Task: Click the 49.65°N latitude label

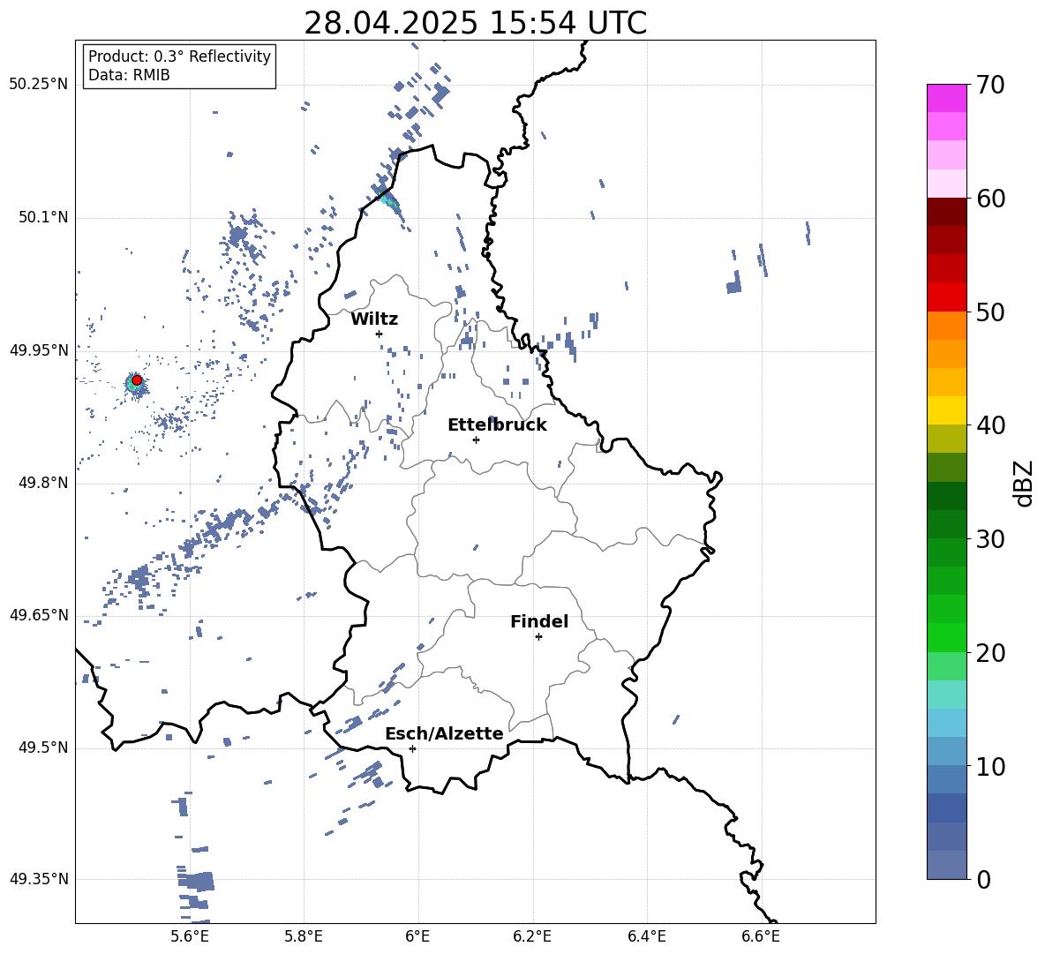Action: tap(39, 615)
